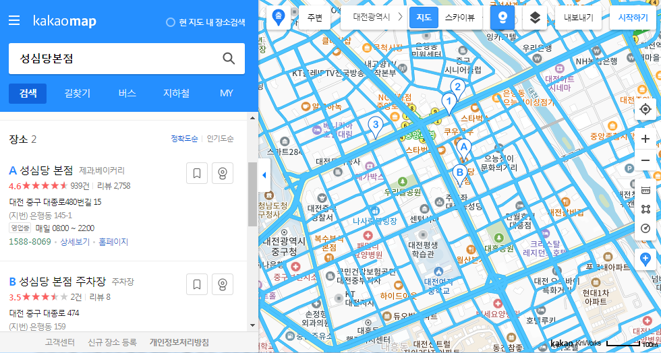Open 홈페이지 link of 성심당 본점
This screenshot has width=661, height=353.
113,242
